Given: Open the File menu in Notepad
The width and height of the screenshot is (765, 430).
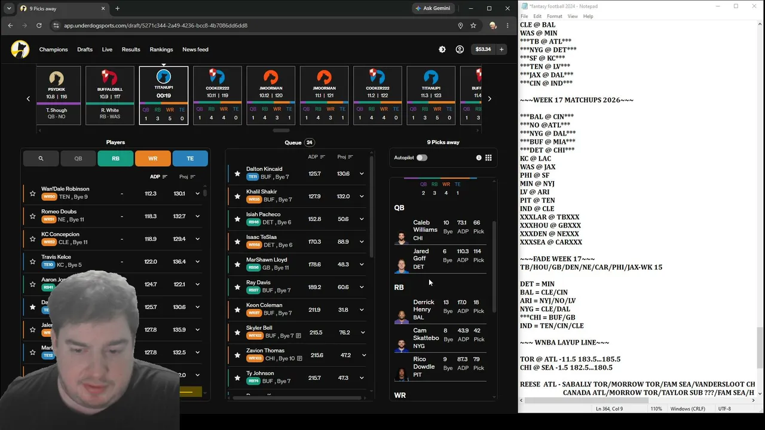Looking at the screenshot, I should click(524, 16).
